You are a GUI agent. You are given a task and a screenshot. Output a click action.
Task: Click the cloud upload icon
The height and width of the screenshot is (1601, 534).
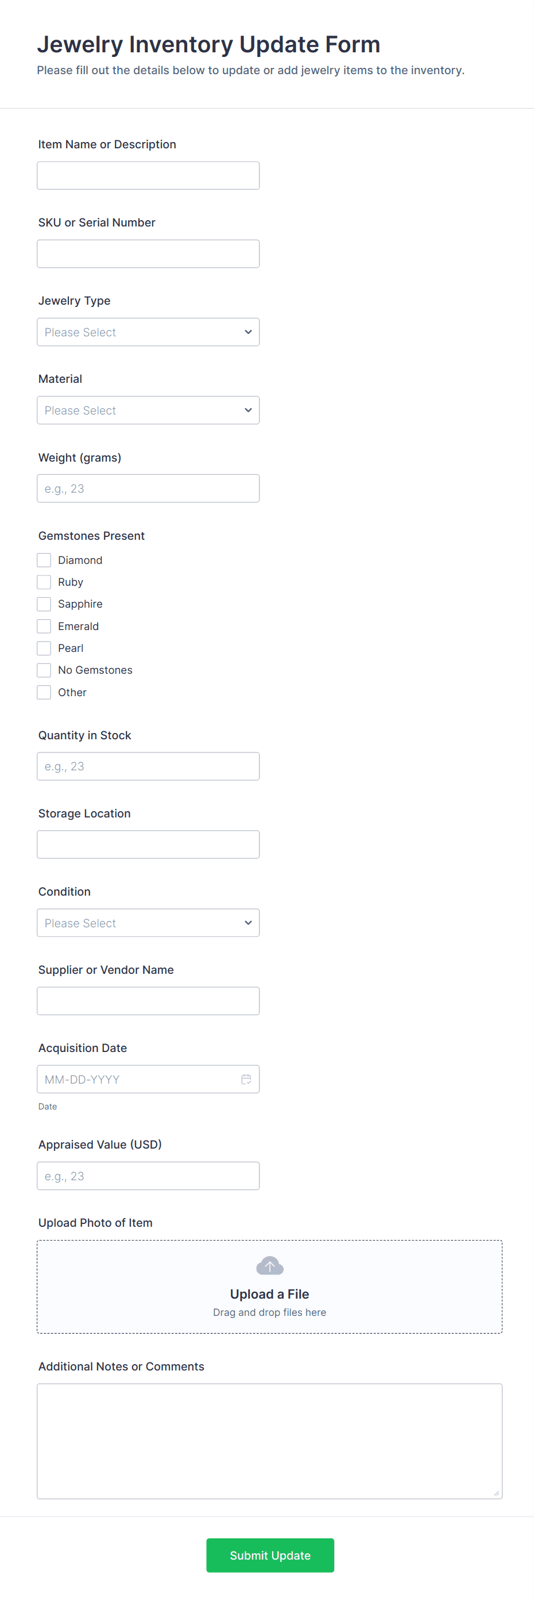(269, 1265)
